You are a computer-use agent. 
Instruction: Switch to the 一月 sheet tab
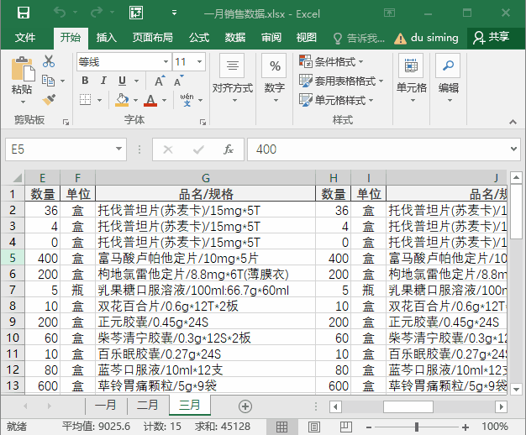click(x=106, y=406)
